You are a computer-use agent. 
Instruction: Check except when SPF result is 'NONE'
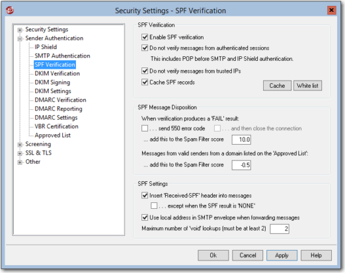tap(154, 206)
